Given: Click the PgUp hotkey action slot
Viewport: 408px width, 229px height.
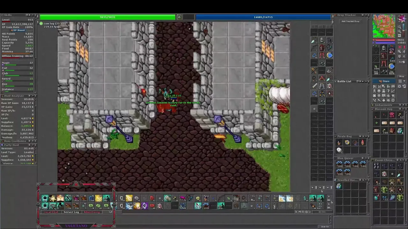Looking at the screenshot, I should [x=206, y=198].
